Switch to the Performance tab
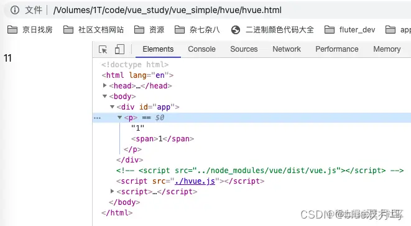This screenshot has height=226, width=411. point(337,49)
